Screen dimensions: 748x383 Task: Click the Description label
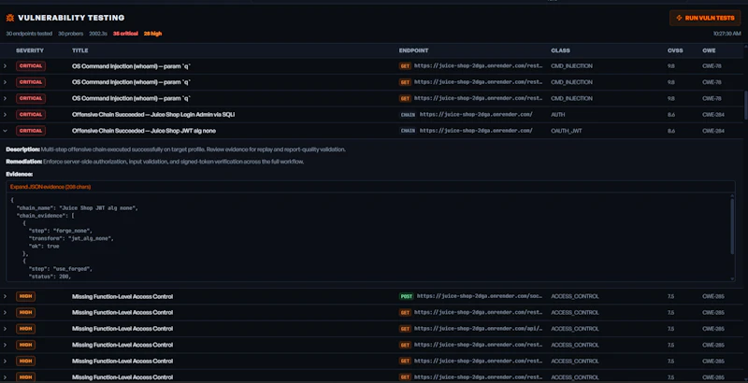(22, 149)
